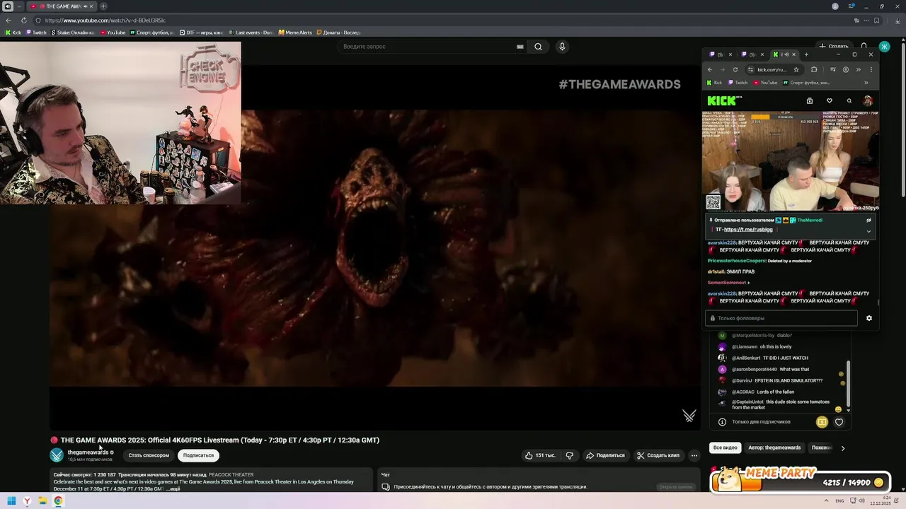Viewport: 906px width, 509px height.
Task: Click the Kick chat message input
Action: pos(781,318)
